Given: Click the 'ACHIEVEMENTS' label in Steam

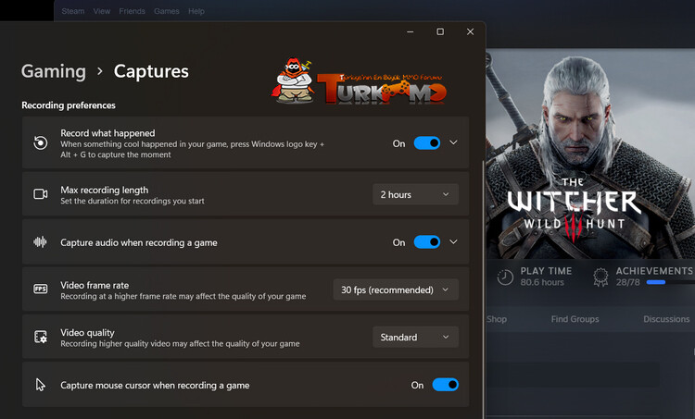Looking at the screenshot, I should point(654,271).
